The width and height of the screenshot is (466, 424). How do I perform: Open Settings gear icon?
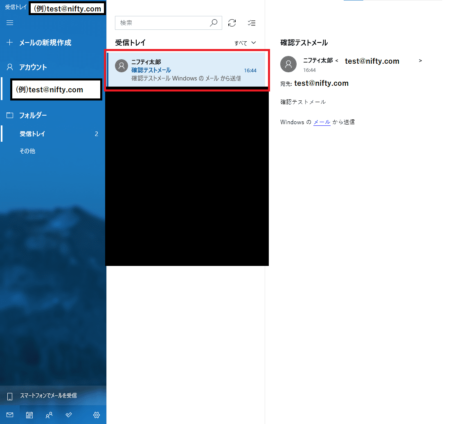coord(97,415)
